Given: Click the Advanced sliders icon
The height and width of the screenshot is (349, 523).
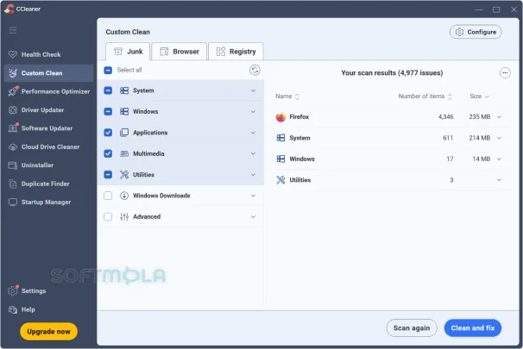Looking at the screenshot, I should (x=124, y=216).
